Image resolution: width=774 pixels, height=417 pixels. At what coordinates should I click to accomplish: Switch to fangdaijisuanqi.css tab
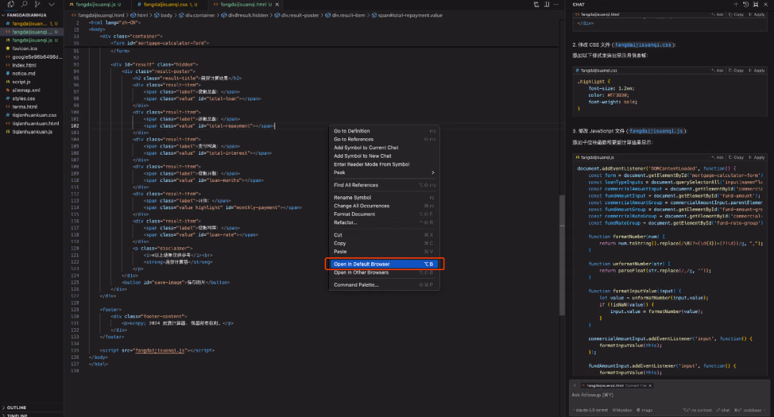pyautogui.click(x=167, y=4)
